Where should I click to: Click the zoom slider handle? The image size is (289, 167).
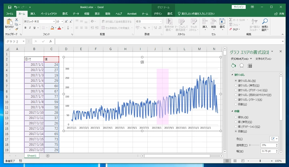click(x=260, y=161)
